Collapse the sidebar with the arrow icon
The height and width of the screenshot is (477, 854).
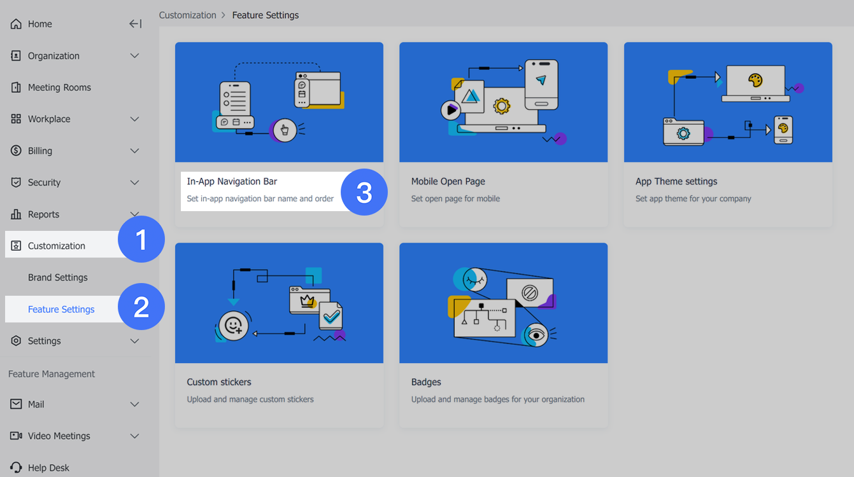tap(135, 23)
